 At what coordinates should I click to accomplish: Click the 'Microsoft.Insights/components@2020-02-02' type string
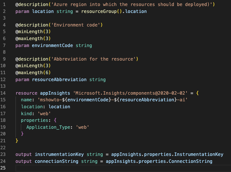(x=130, y=93)
